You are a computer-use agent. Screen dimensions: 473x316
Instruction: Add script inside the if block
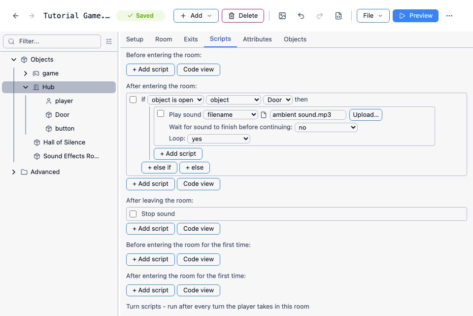tap(178, 154)
